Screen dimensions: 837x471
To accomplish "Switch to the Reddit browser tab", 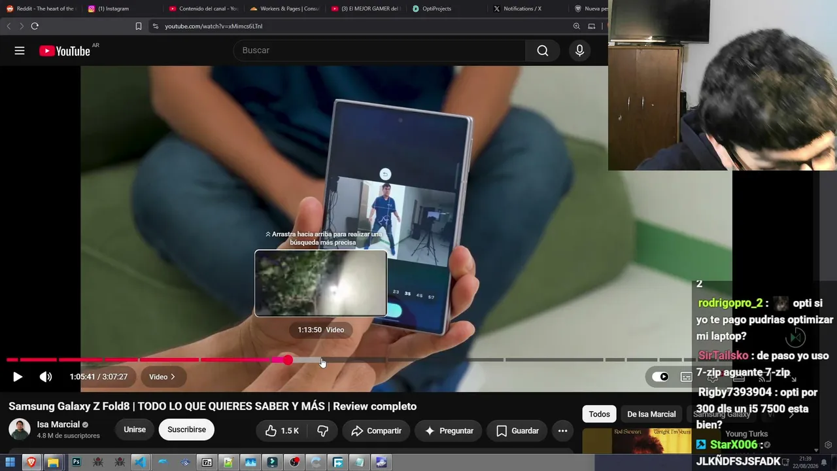I will [41, 9].
